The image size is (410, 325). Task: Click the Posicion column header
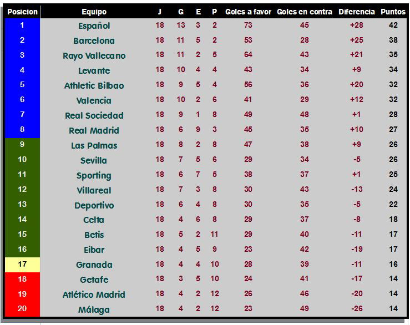pos(22,12)
